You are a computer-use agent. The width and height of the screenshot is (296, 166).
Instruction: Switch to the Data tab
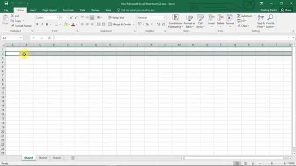(82, 10)
